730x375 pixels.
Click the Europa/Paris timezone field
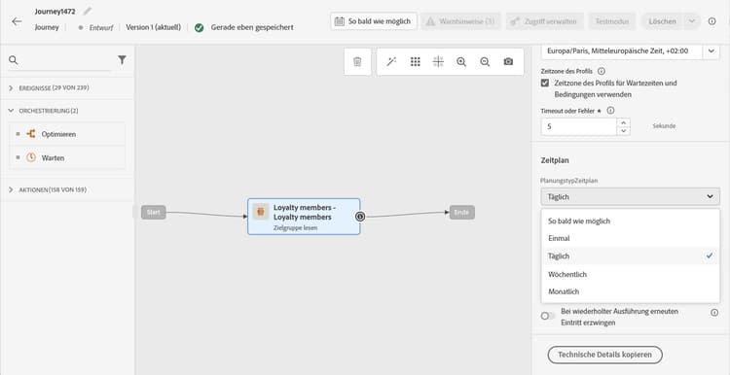pyautogui.click(x=622, y=51)
